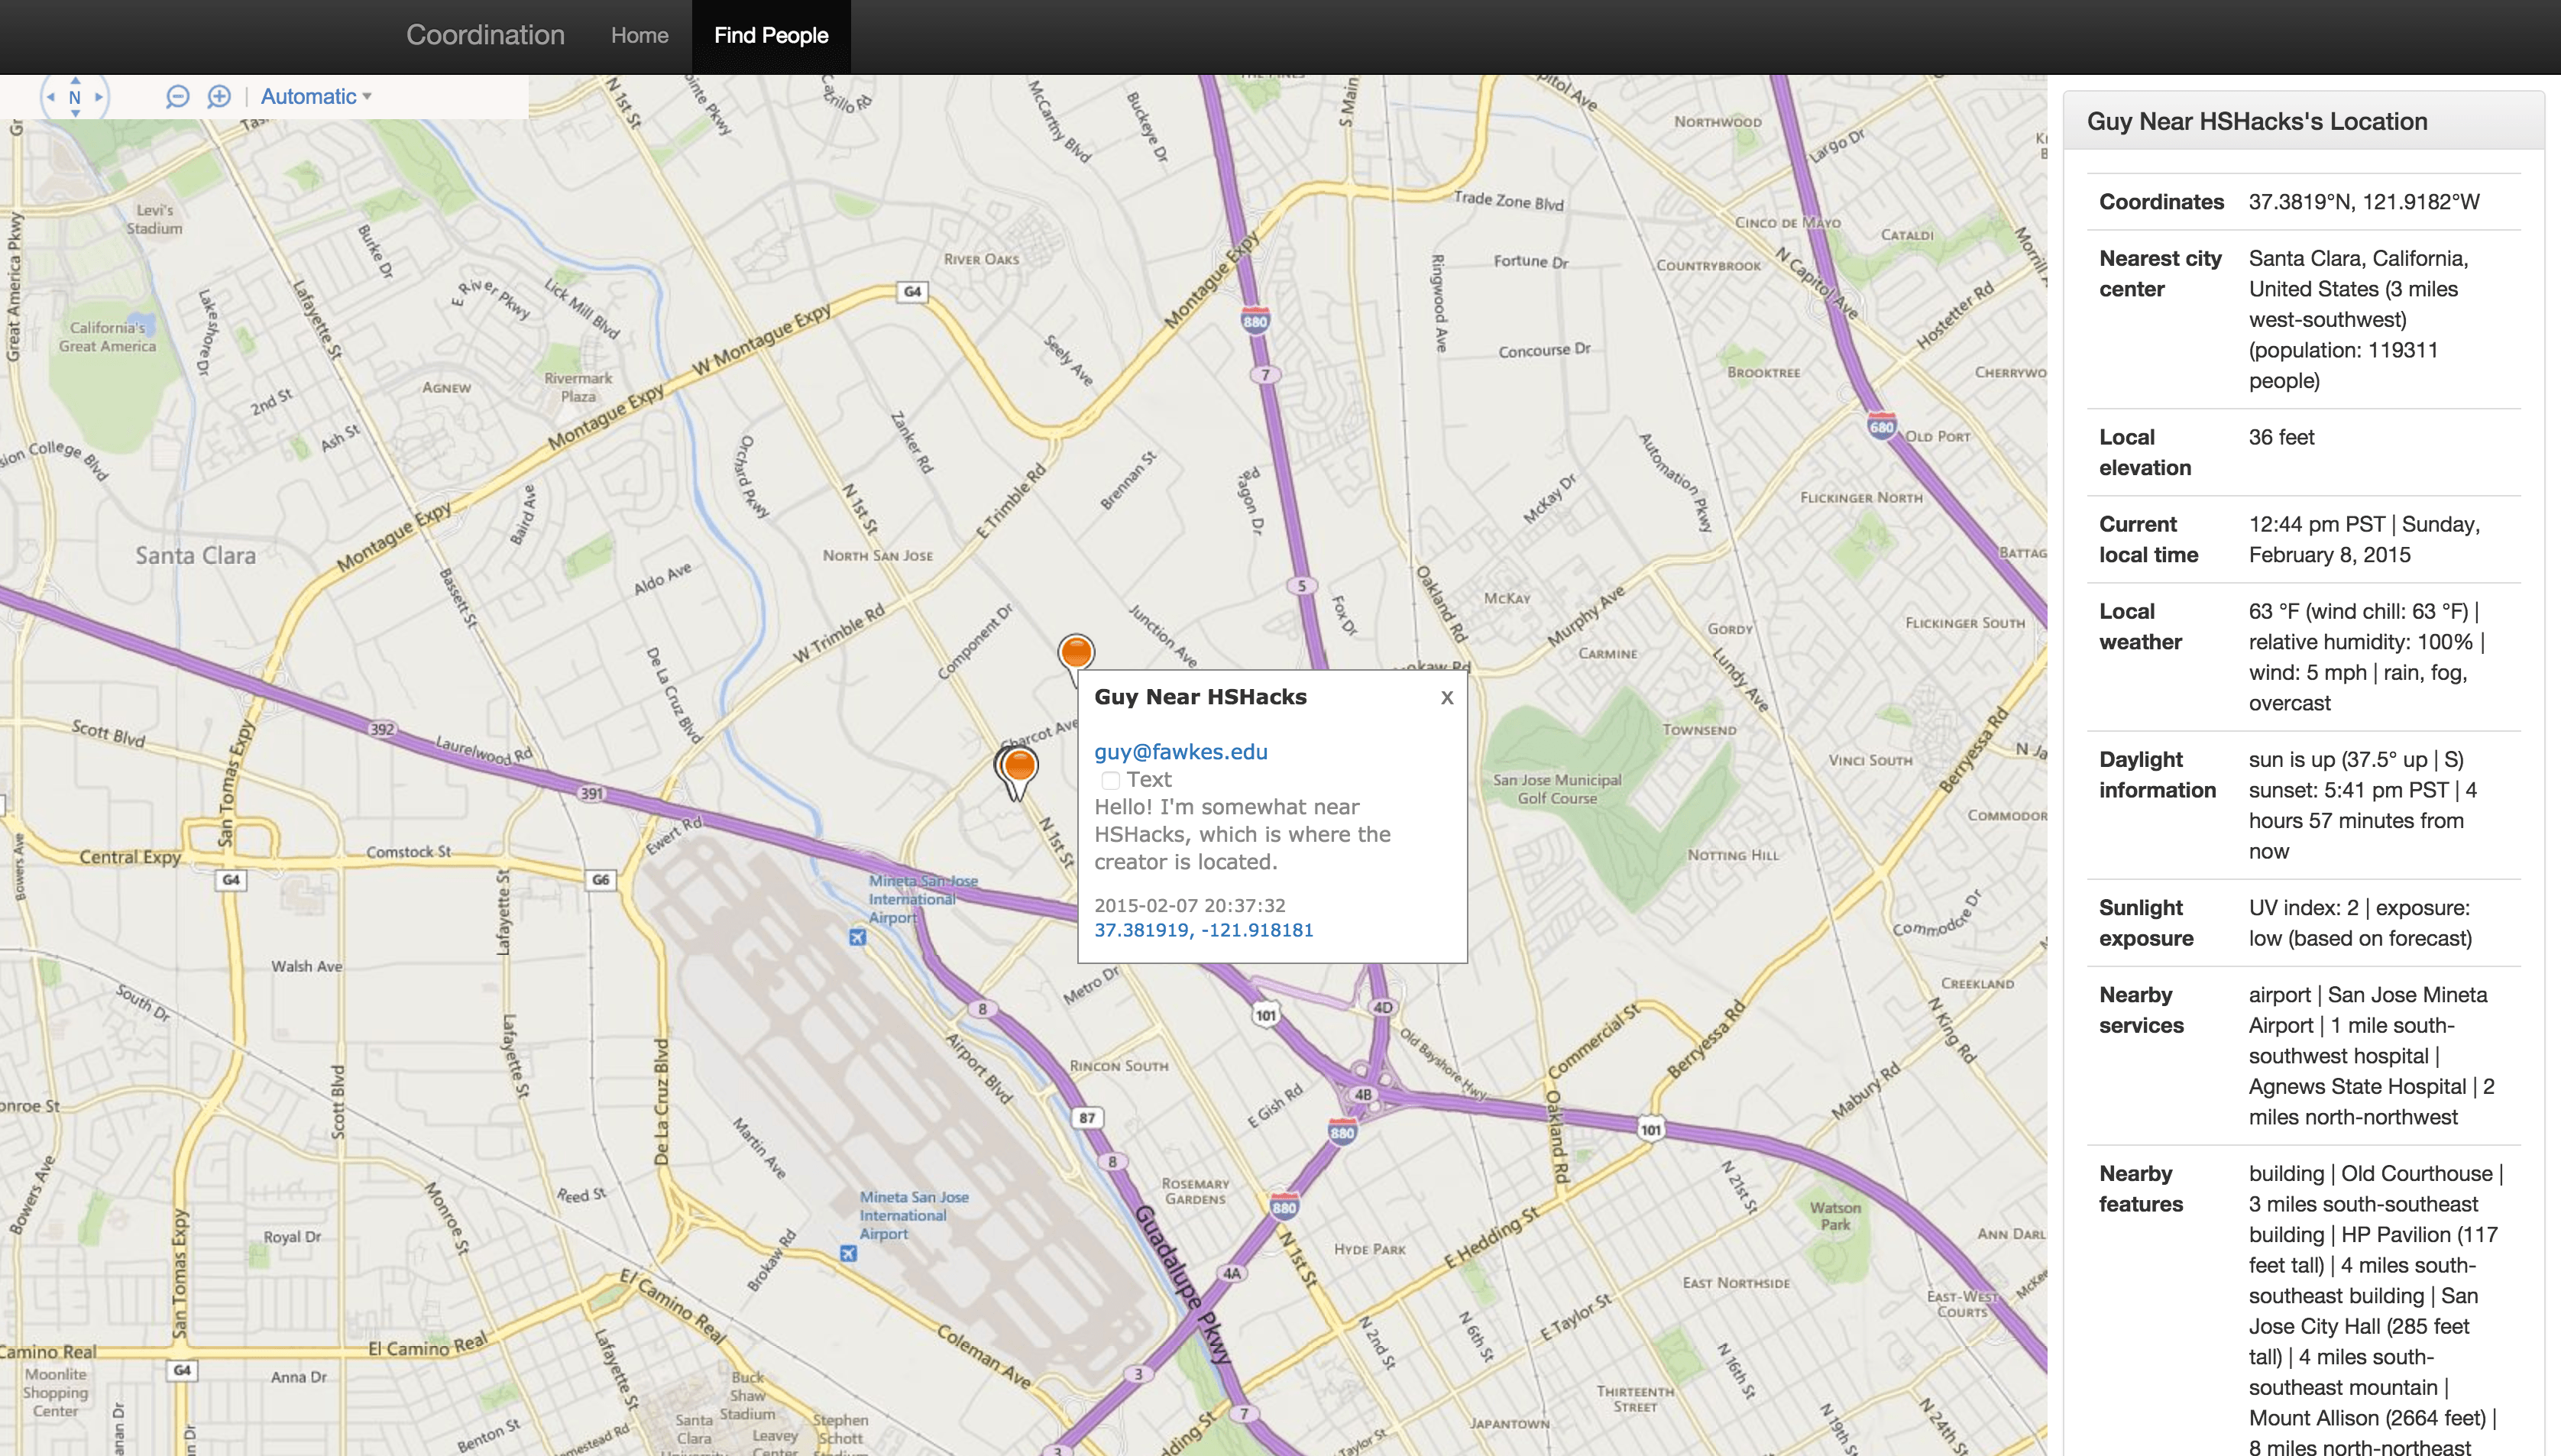
Task: Pan map up with compass arrow
Action: (75, 81)
